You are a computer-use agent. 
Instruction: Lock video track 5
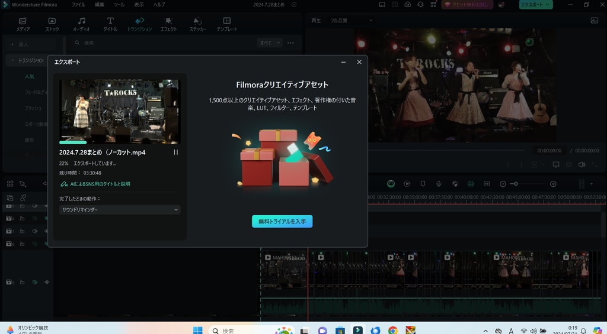tap(22, 282)
